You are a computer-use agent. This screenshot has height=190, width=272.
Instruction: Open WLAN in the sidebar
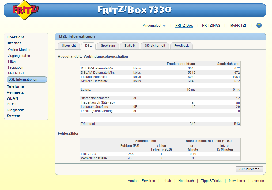[12, 98]
